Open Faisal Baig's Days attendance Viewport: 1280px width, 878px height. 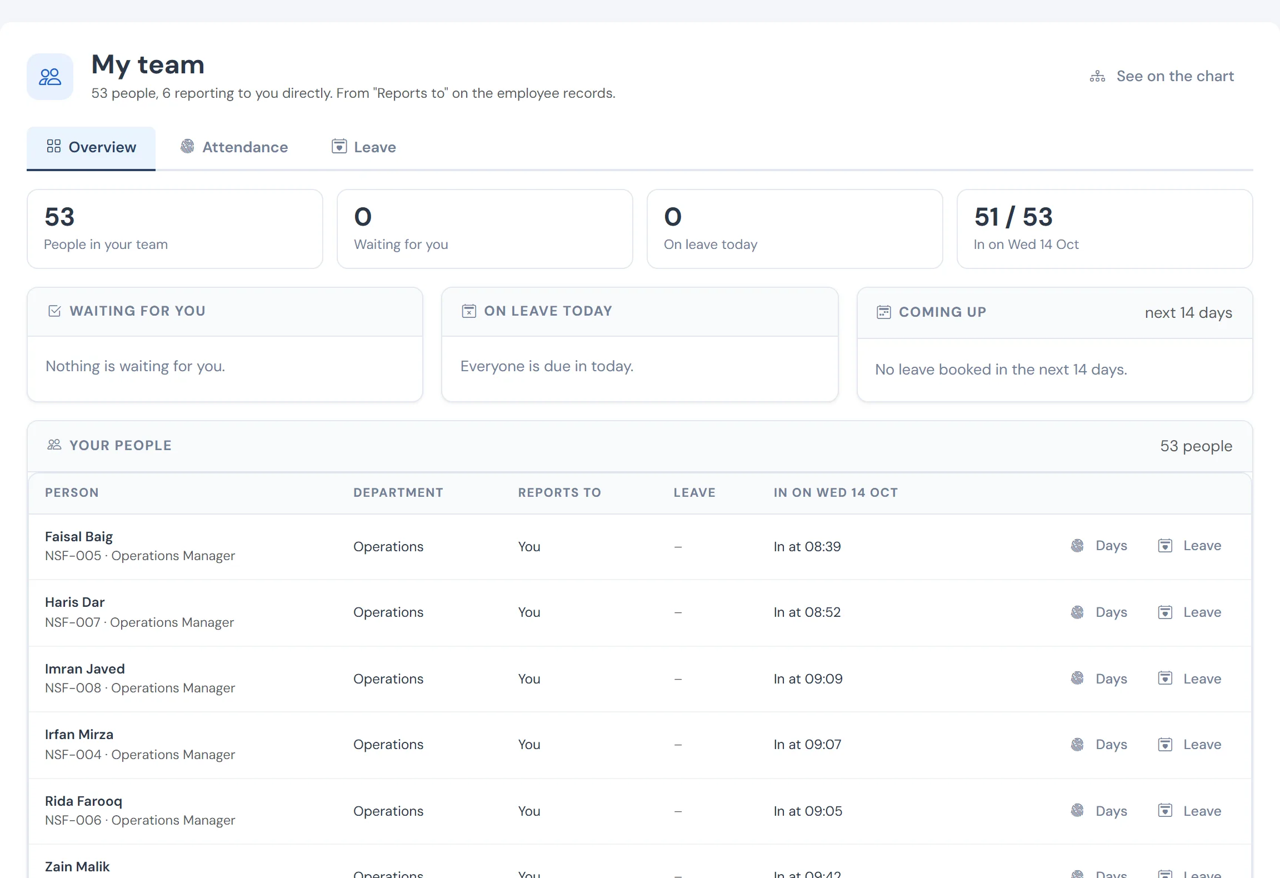click(x=1099, y=546)
